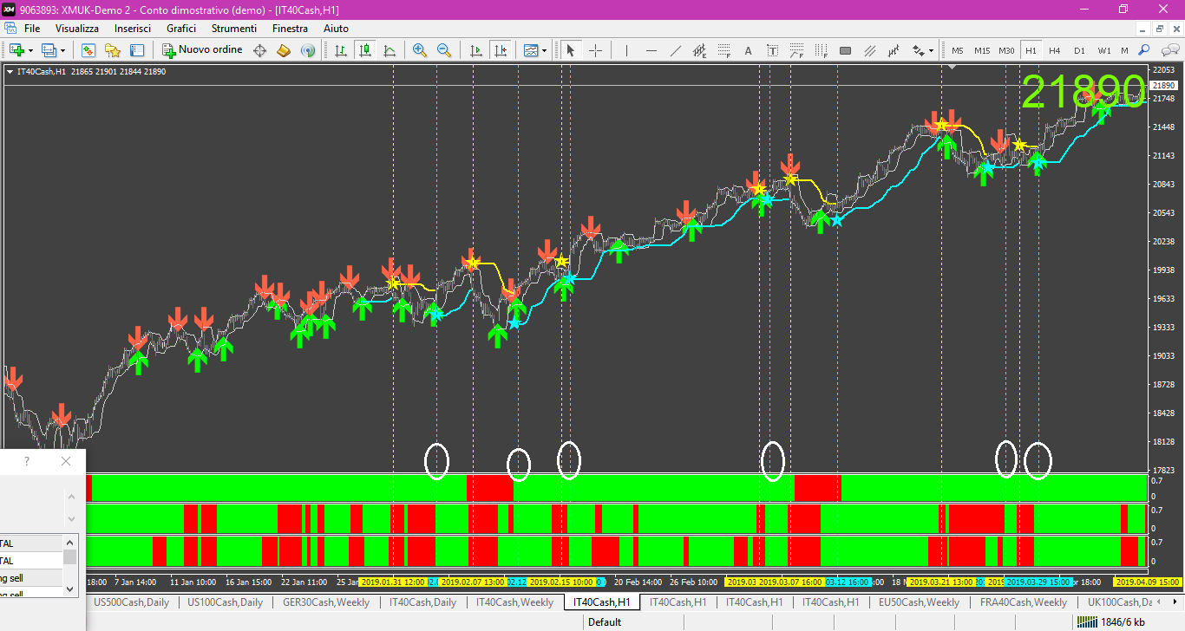
Task: Select the rectangle shape tool
Action: coord(845,50)
